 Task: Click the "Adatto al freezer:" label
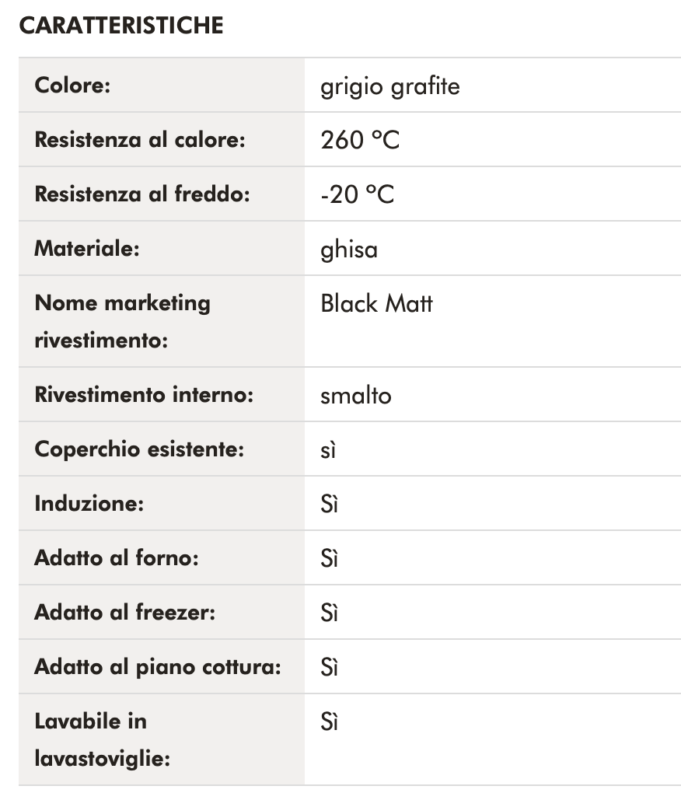(x=124, y=613)
